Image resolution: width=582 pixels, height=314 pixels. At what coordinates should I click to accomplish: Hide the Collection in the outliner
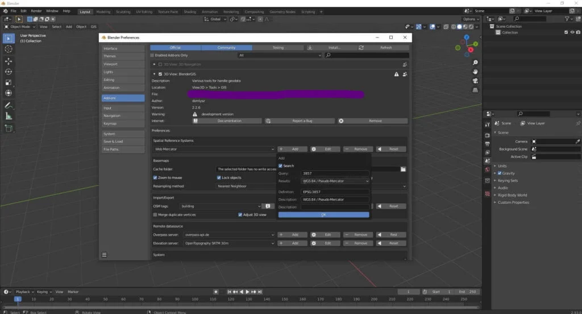pyautogui.click(x=572, y=32)
